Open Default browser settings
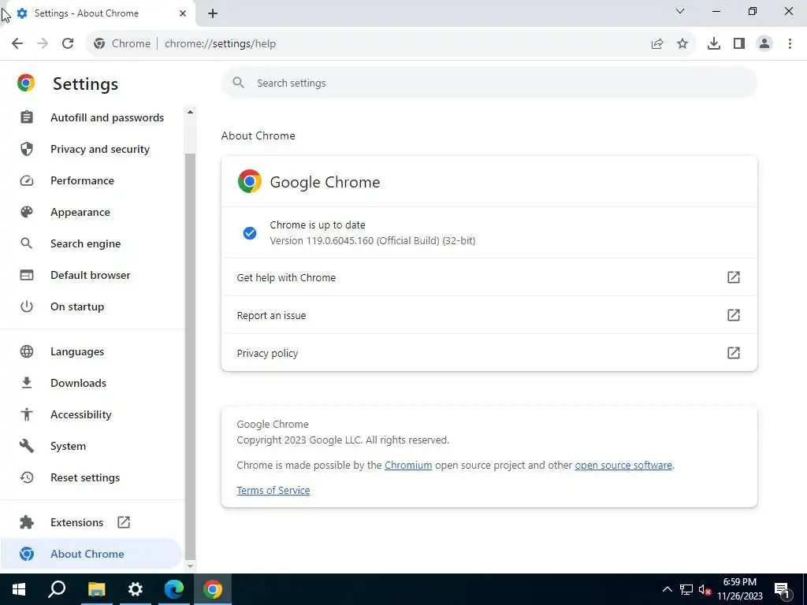The image size is (807, 605). pos(91,275)
